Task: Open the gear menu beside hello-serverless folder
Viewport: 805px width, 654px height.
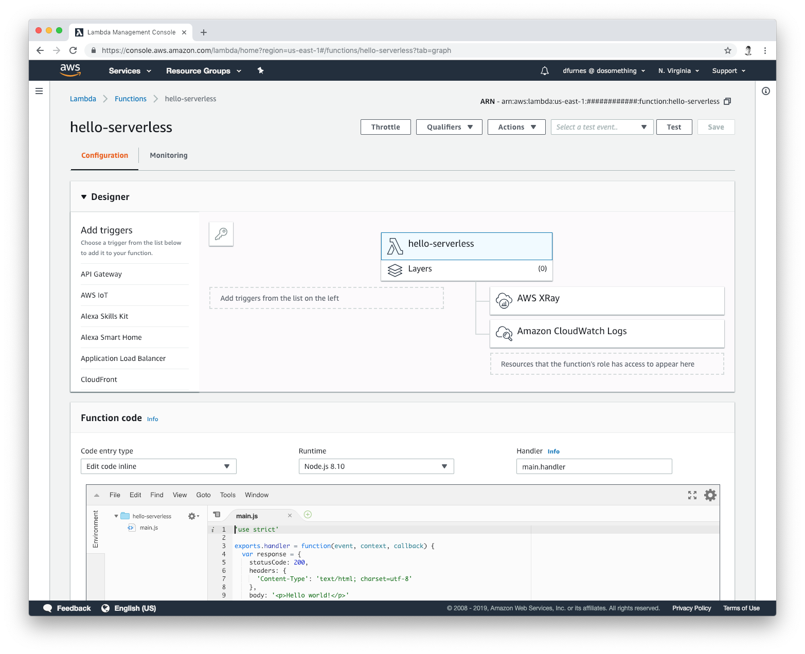Action: 192,516
